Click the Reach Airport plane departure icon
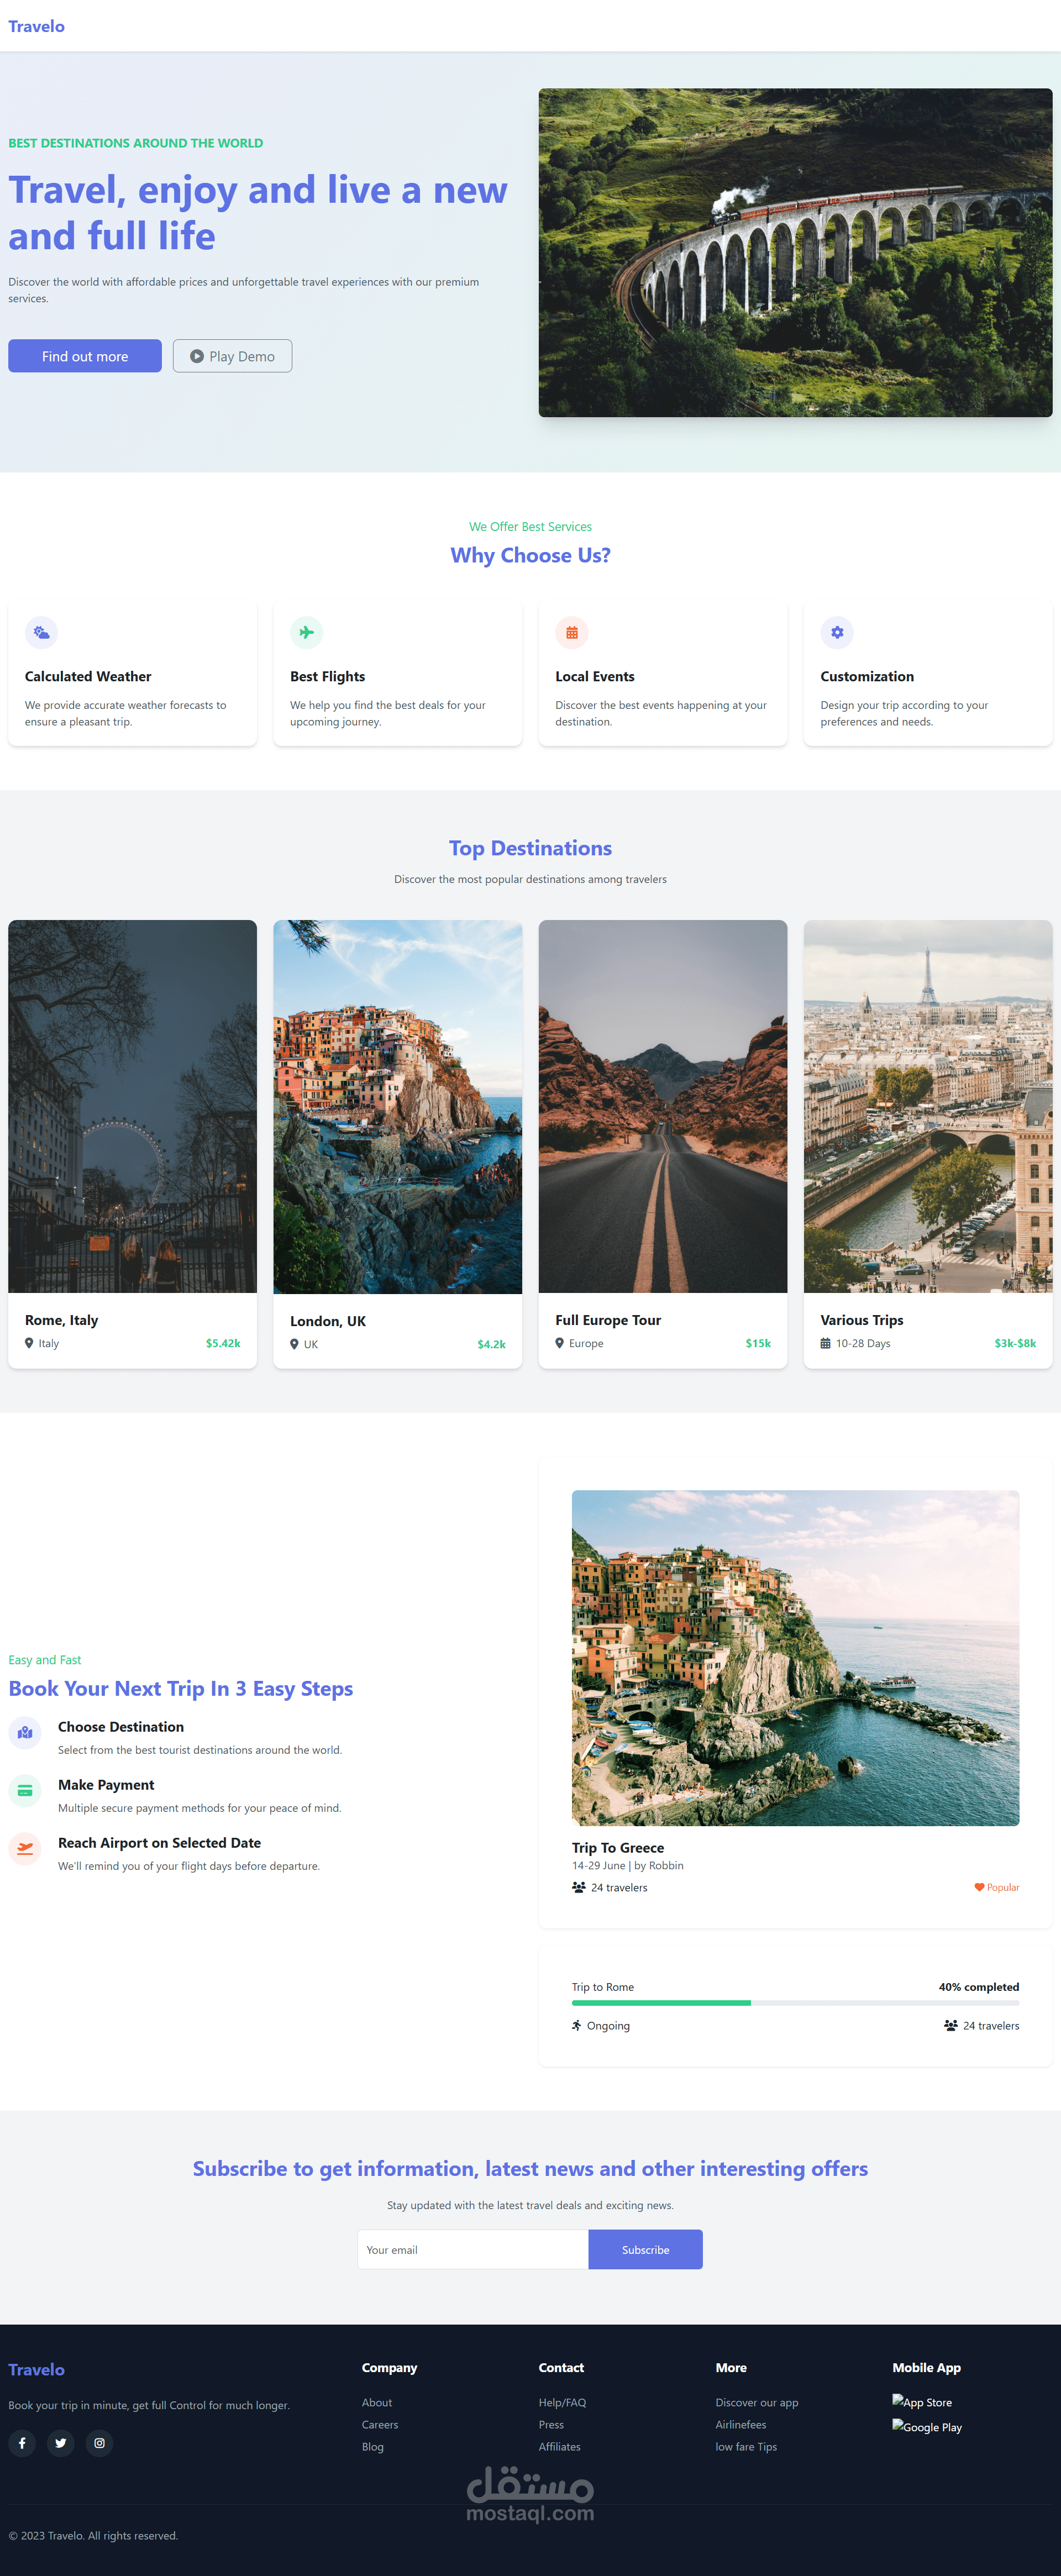Image resolution: width=1061 pixels, height=2576 pixels. point(25,1849)
